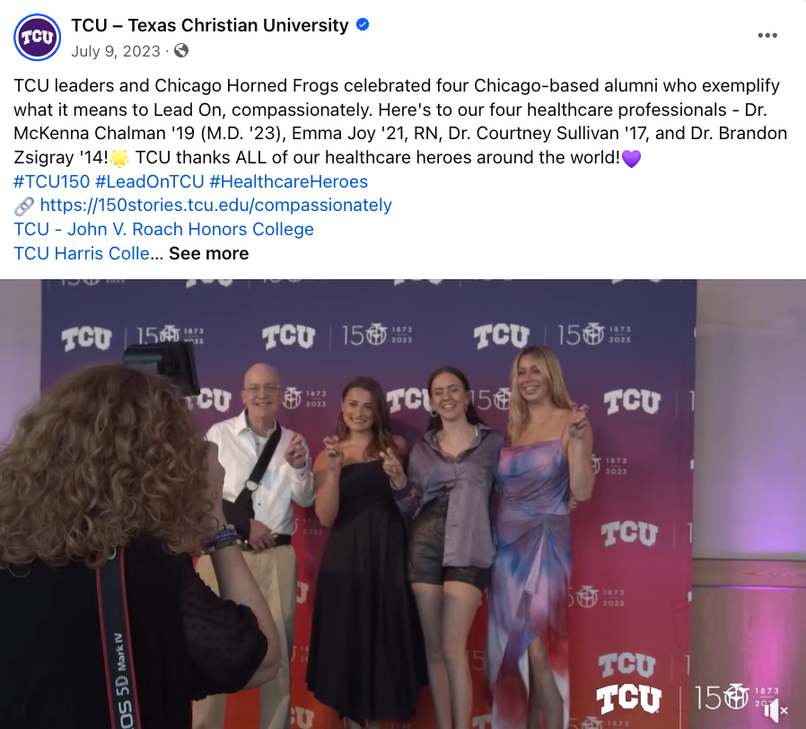Open the #HealthcareHeroes hashtag
This screenshot has height=729, width=806.
pos(288,181)
